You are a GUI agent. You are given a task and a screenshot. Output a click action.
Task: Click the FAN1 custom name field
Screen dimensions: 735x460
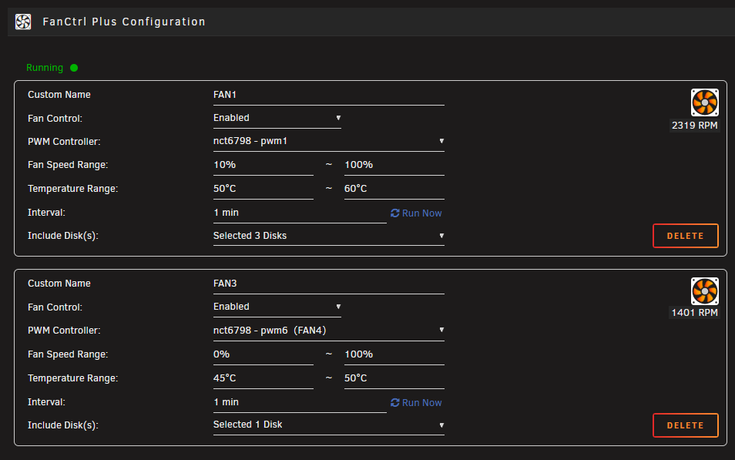point(329,95)
